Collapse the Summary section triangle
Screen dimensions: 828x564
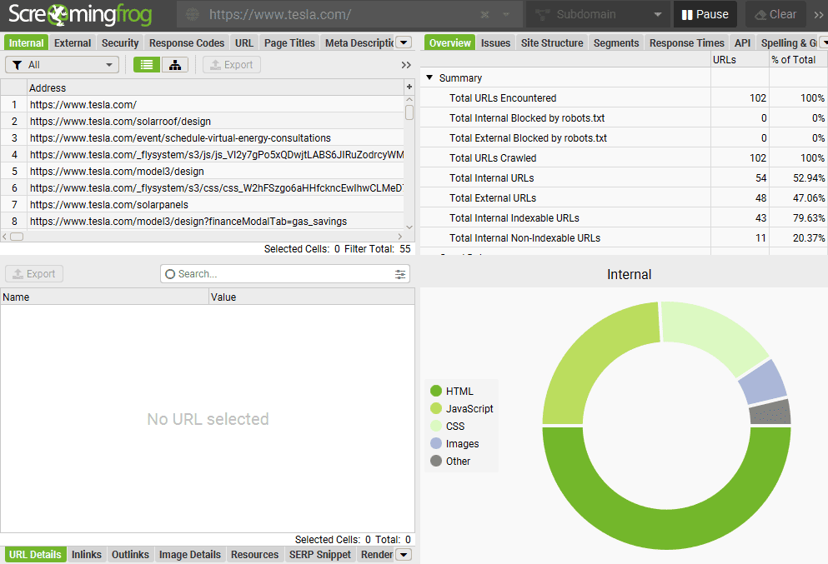pos(429,77)
